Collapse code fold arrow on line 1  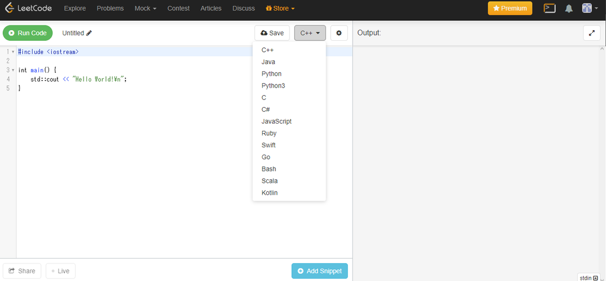13,52
